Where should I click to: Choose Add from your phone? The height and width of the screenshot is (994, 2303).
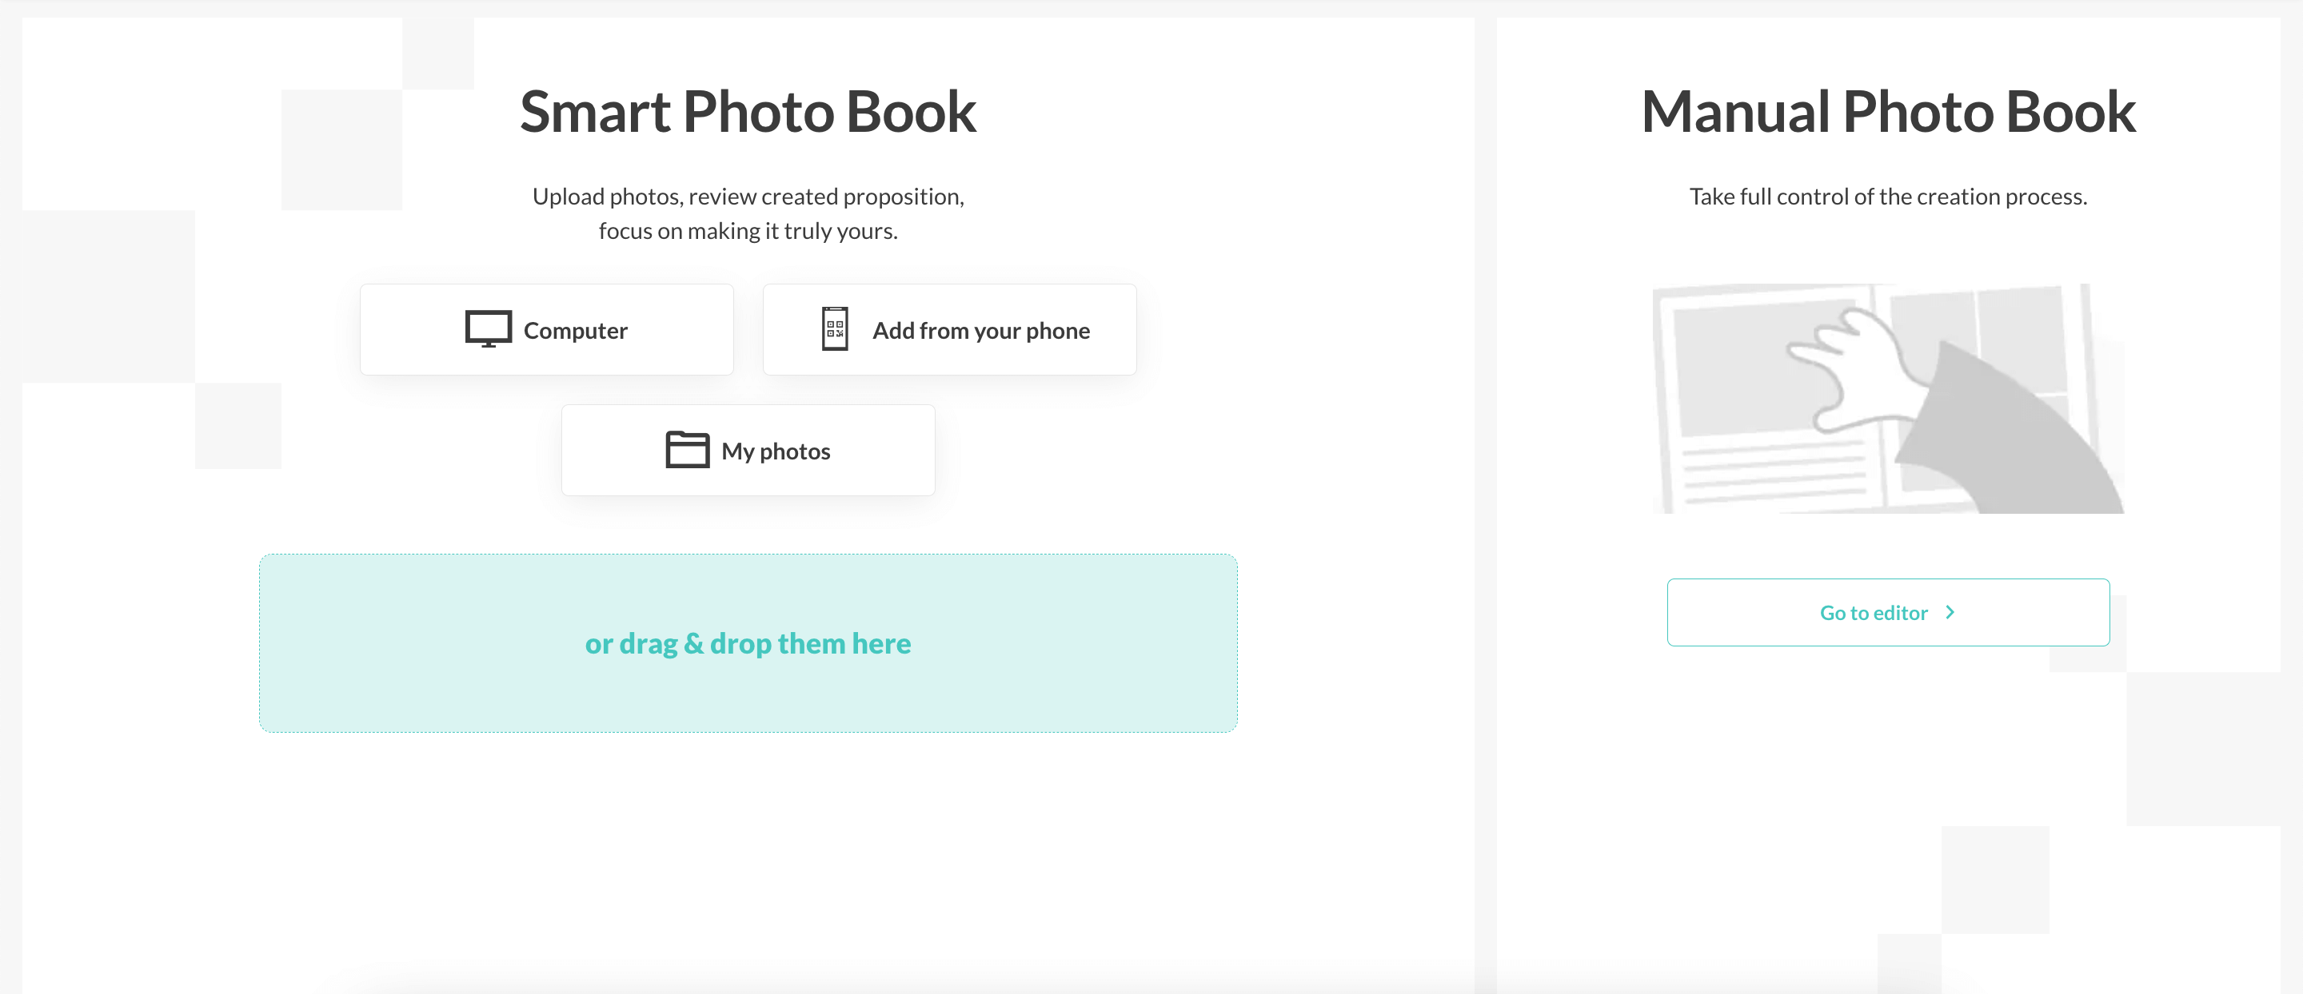click(x=949, y=328)
